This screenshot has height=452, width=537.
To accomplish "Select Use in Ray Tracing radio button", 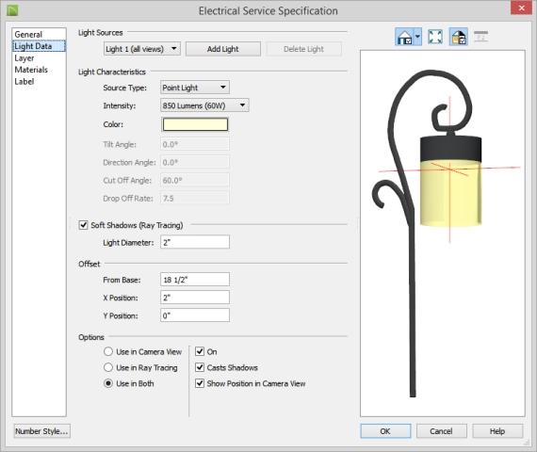I will pos(108,367).
